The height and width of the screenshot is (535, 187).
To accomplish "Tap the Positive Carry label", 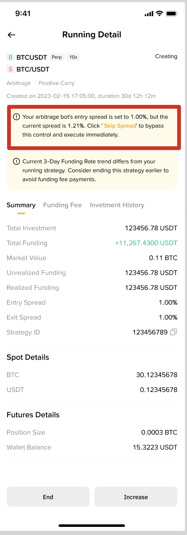I will (56, 83).
